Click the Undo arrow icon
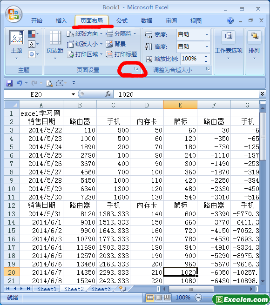The height and width of the screenshot is (305, 270). (x=19, y=83)
